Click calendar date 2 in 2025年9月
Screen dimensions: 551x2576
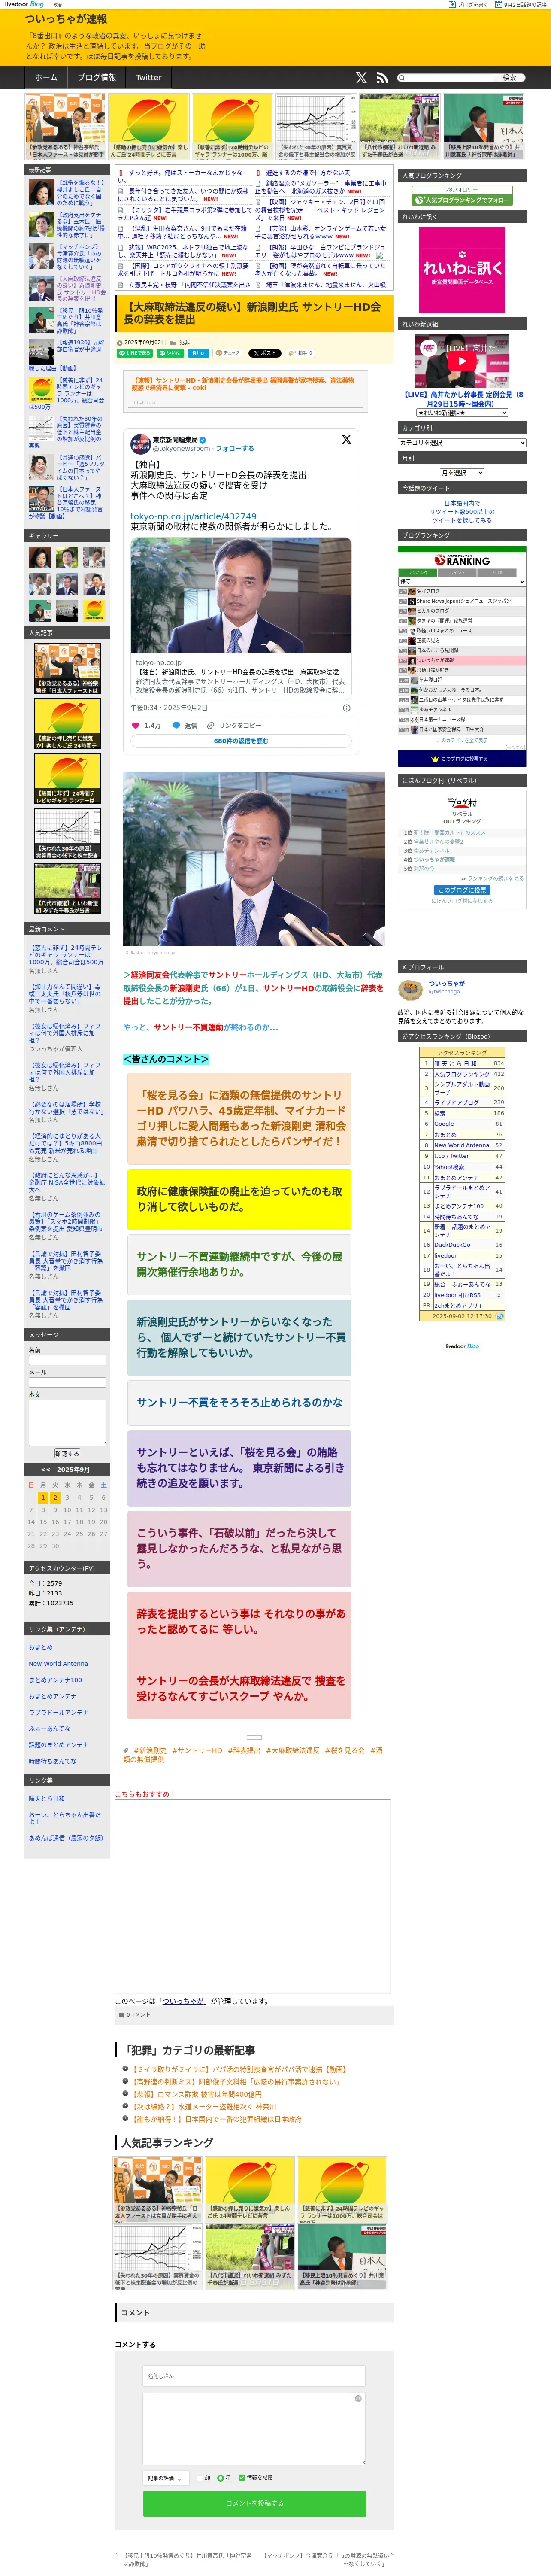pyautogui.click(x=55, y=1497)
